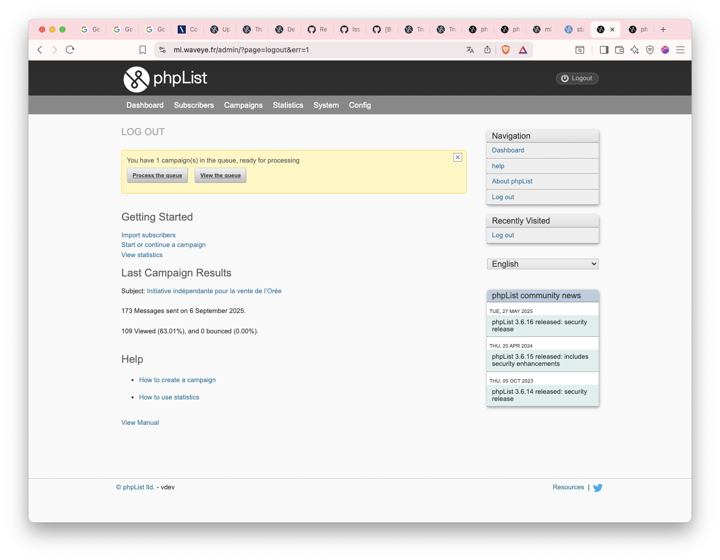The height and width of the screenshot is (560, 720).
Task: Click the phpList logo in header
Action: tap(165, 79)
